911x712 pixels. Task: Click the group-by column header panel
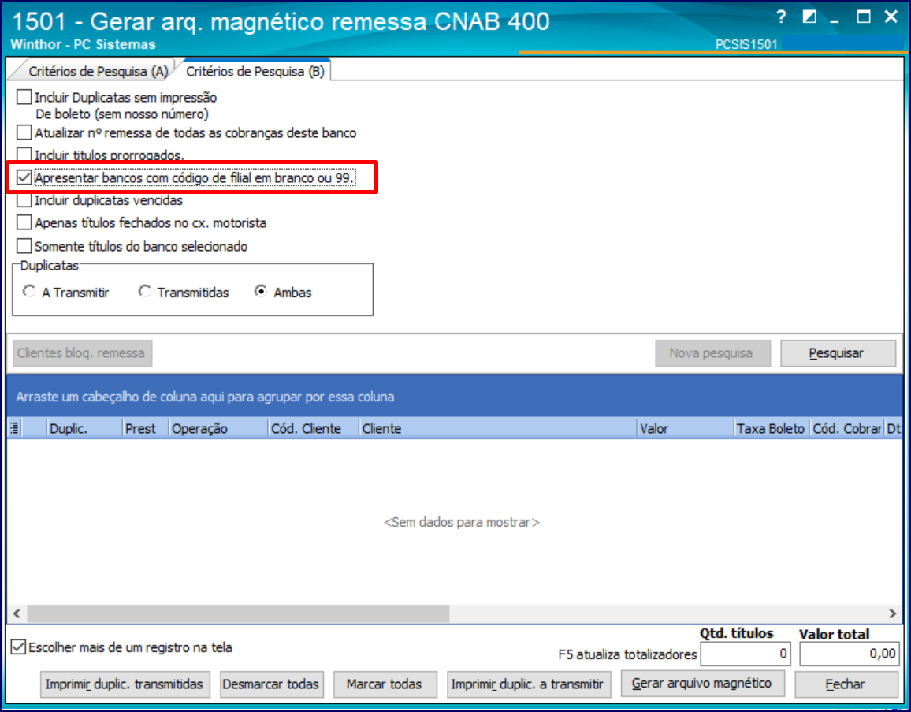tap(455, 397)
